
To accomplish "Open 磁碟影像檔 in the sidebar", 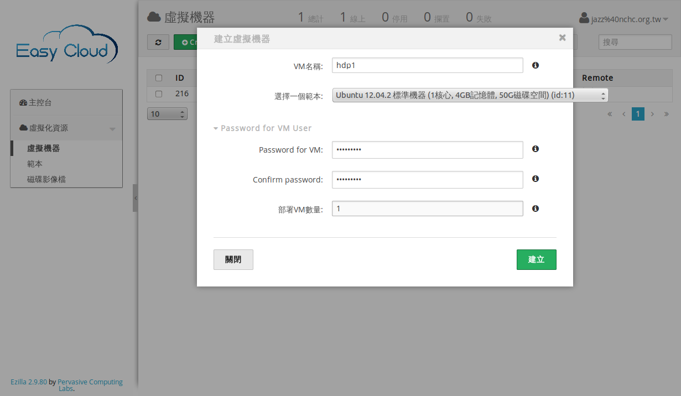I will (46, 180).
